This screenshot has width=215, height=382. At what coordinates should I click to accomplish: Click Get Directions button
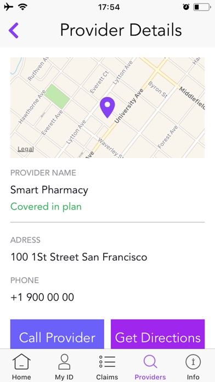pyautogui.click(x=158, y=334)
